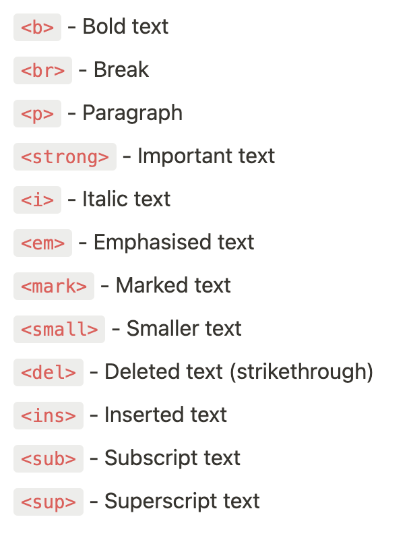Viewport: 411px width, 542px height.
Task: Select the <small> code tag
Action: (59, 329)
